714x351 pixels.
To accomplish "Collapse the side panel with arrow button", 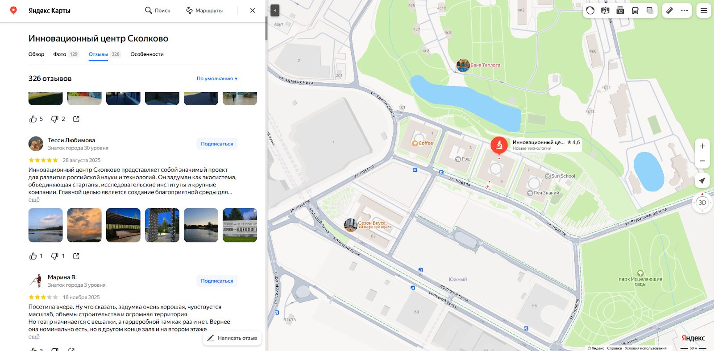I will 275,10.
